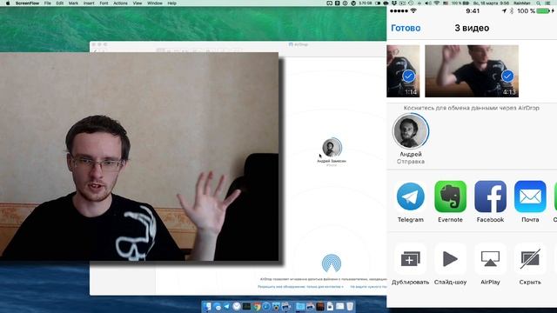Open the Trash in the dock
Viewport: 557px width, 313px height.
[x=350, y=306]
